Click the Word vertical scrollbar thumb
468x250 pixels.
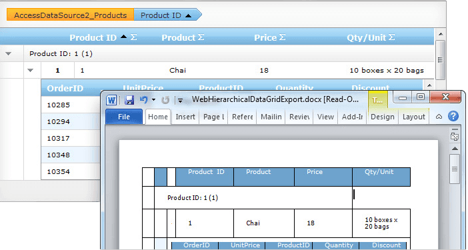click(x=455, y=169)
